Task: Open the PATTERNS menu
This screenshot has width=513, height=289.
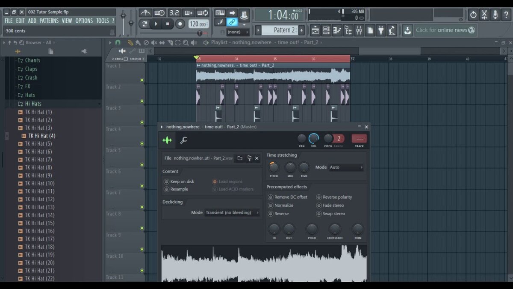Action: point(49,21)
